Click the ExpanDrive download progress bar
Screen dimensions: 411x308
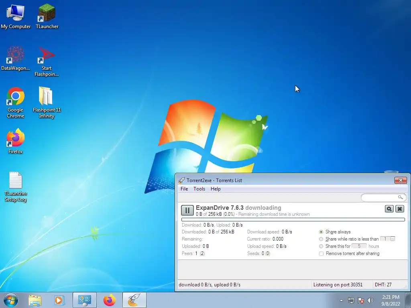pos(293,219)
